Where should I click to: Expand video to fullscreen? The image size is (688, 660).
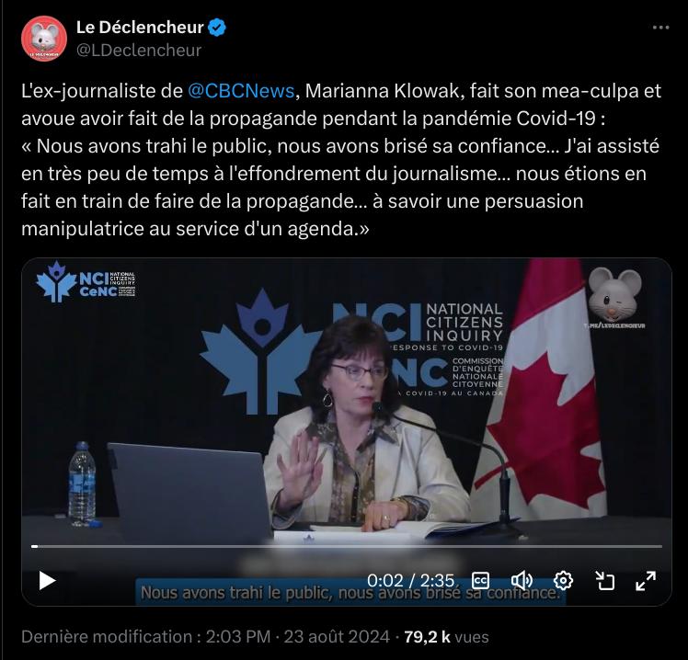coord(646,581)
